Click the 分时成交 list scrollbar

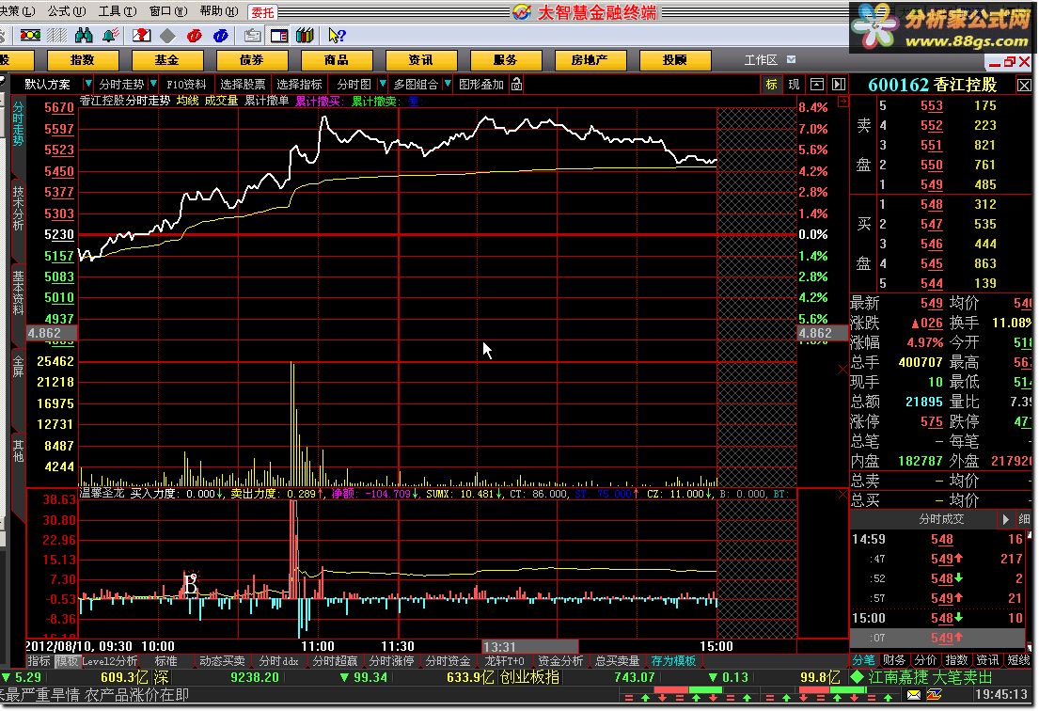click(x=1029, y=590)
